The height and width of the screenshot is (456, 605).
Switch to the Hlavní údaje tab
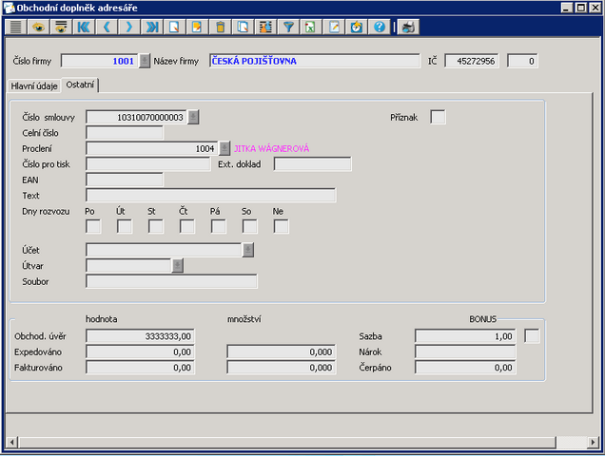(34, 85)
